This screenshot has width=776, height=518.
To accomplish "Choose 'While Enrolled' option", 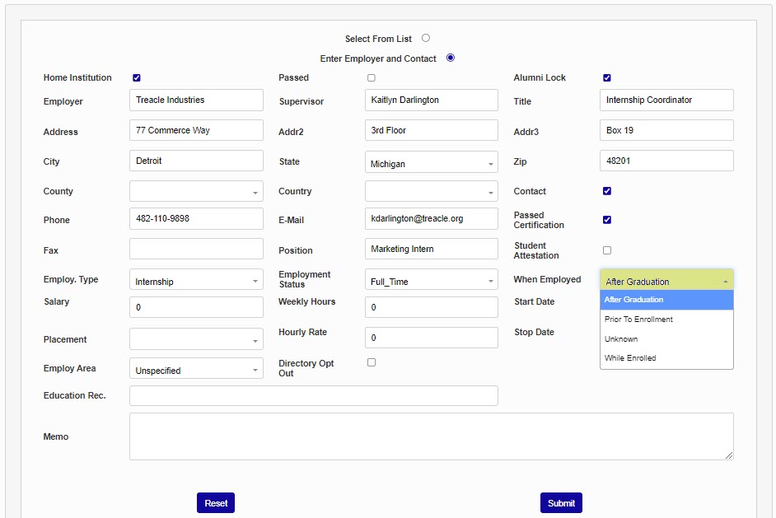I will pyautogui.click(x=630, y=358).
